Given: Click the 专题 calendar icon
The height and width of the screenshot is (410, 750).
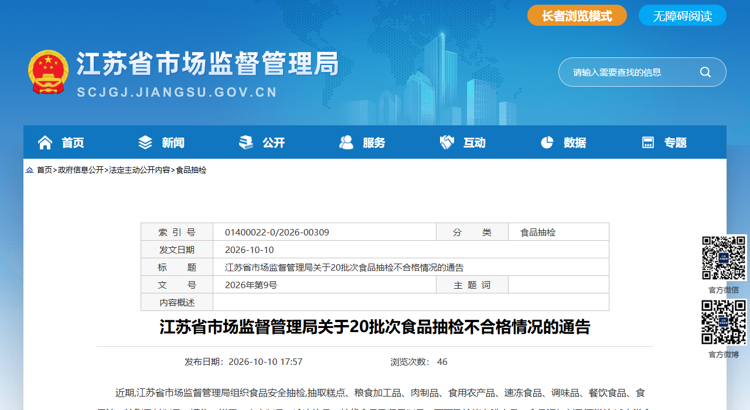Looking at the screenshot, I should 648,142.
